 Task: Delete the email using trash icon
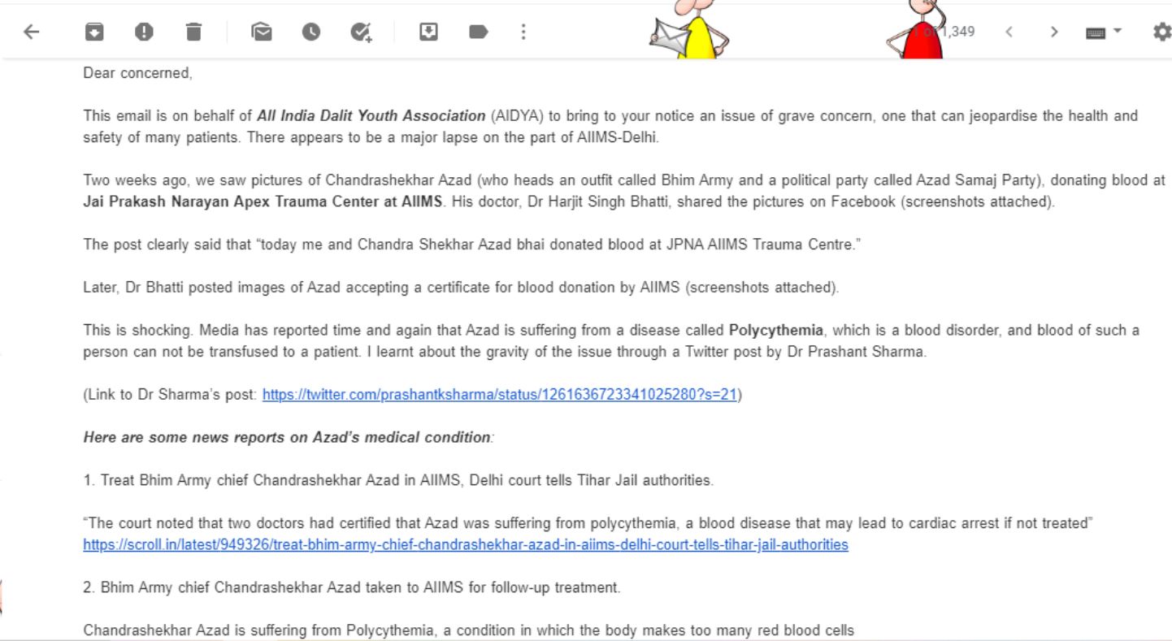point(193,32)
